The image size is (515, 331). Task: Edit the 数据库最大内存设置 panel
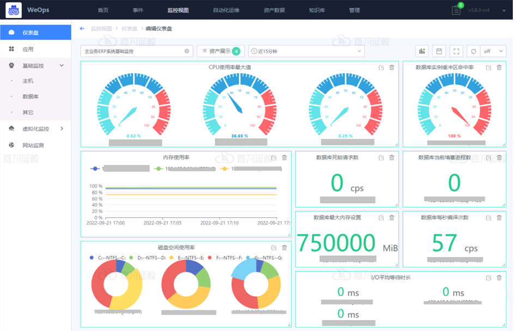tap(381, 218)
